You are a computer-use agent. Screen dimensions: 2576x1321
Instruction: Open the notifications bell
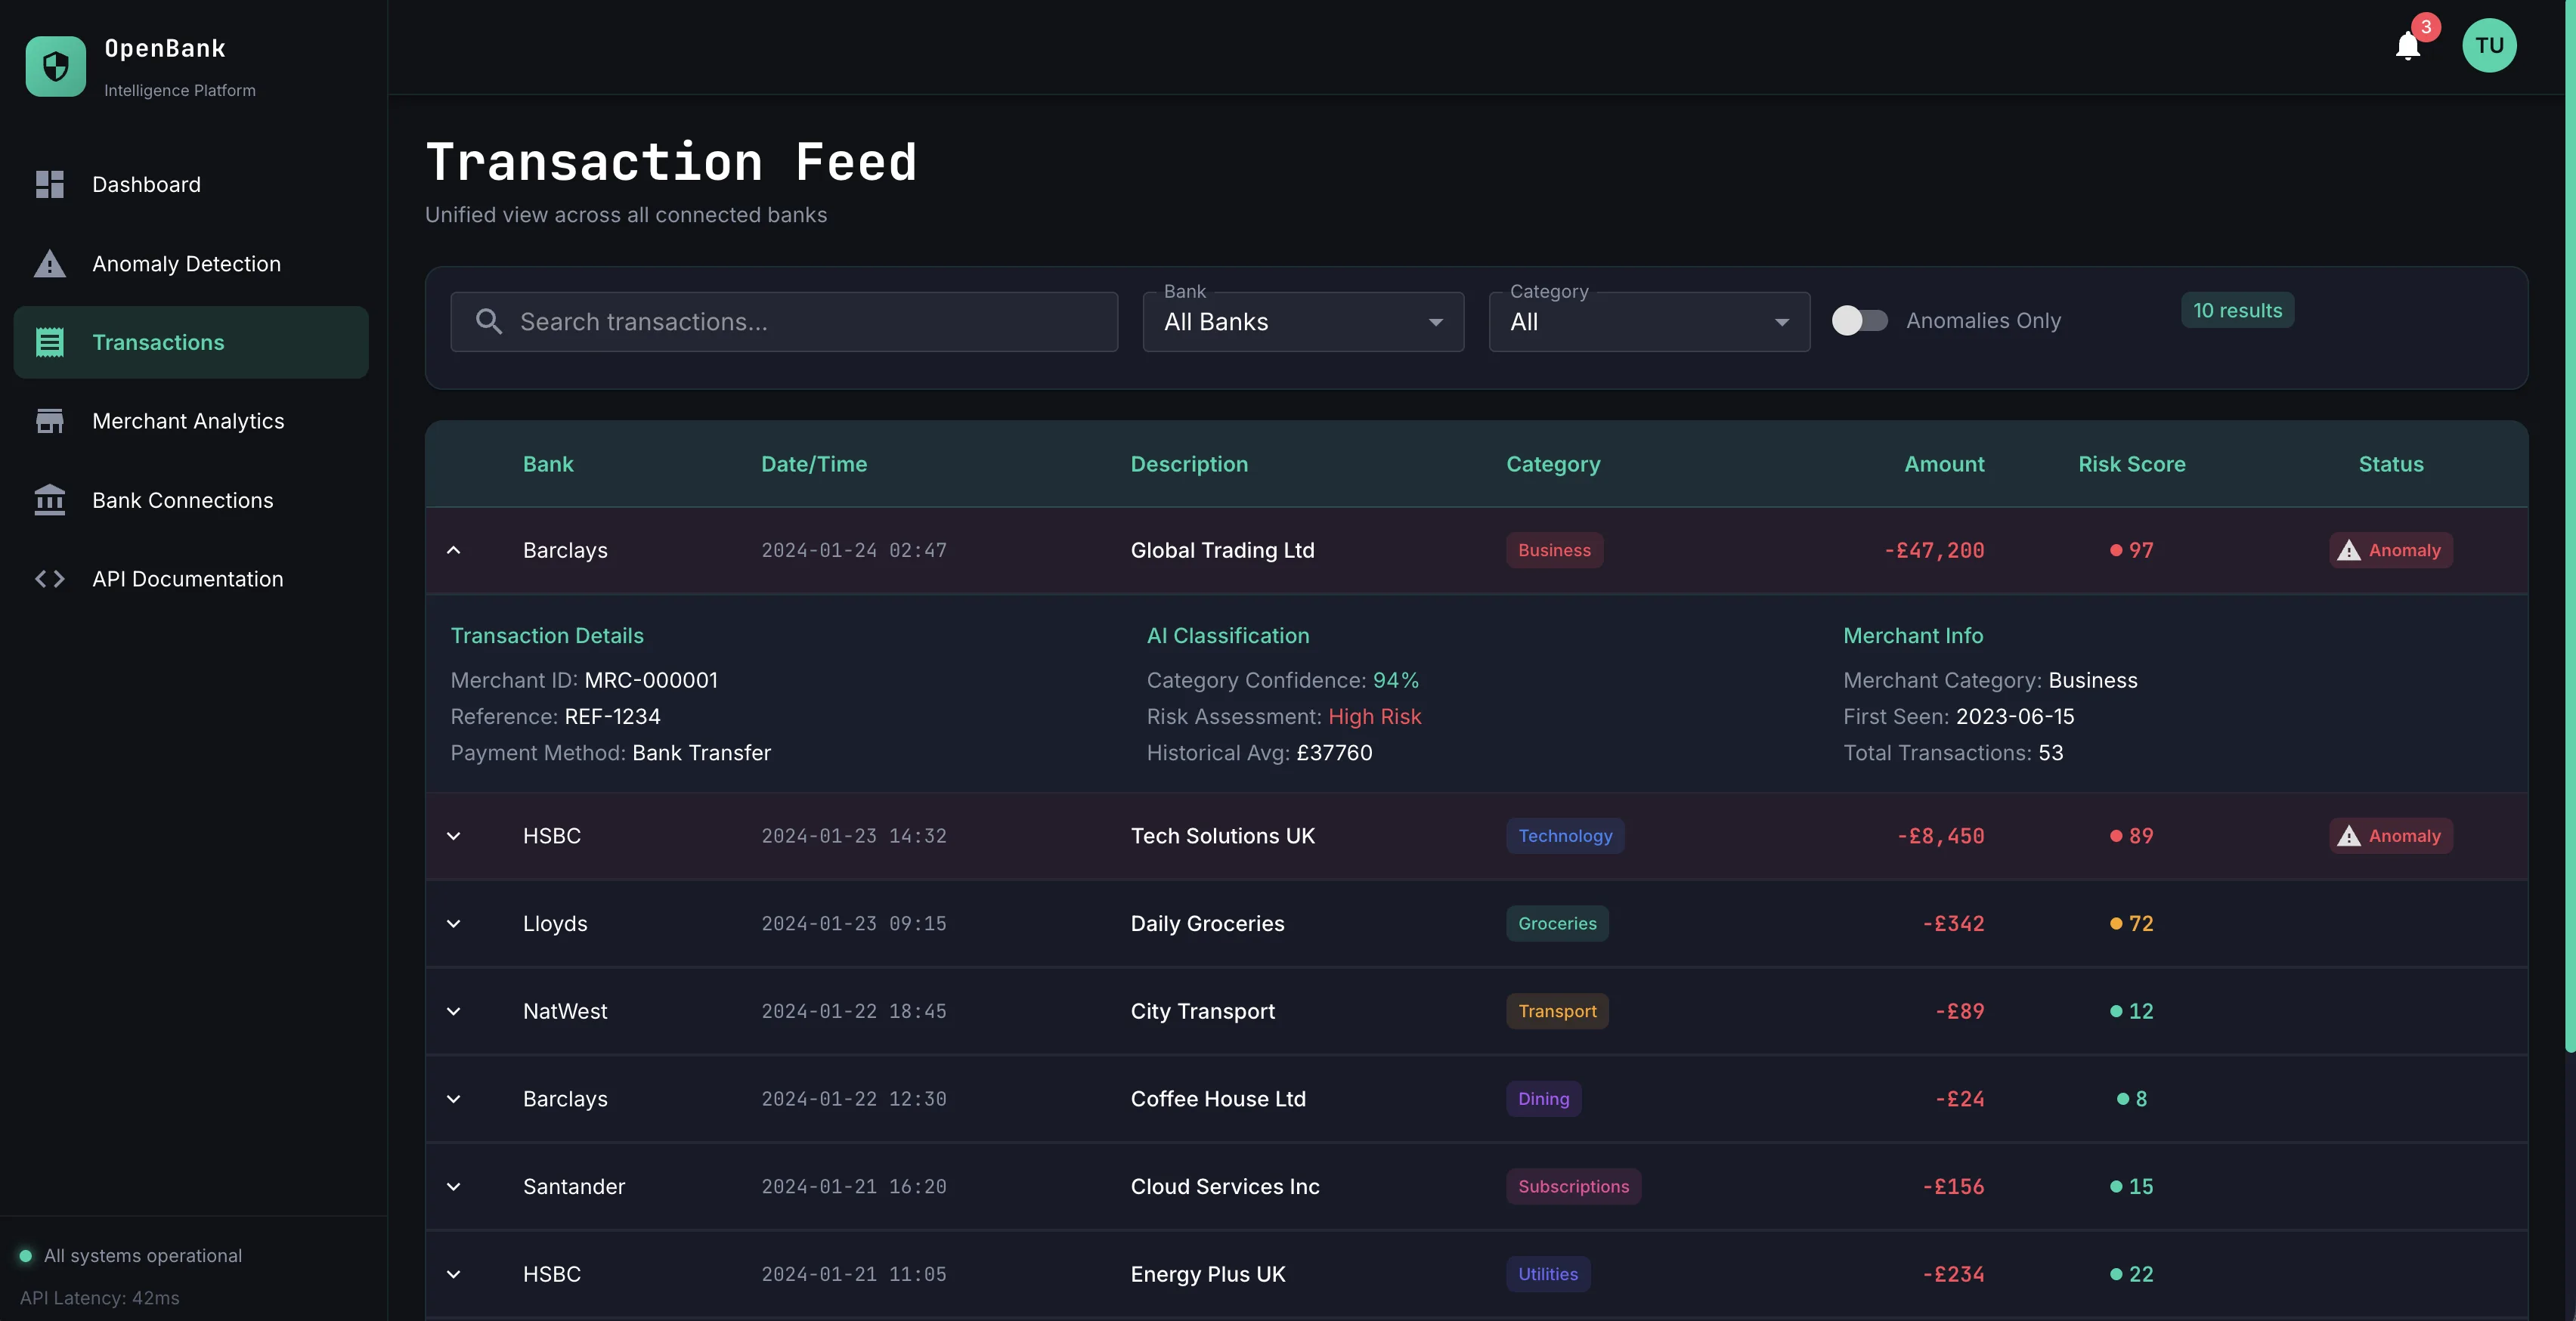(2408, 46)
